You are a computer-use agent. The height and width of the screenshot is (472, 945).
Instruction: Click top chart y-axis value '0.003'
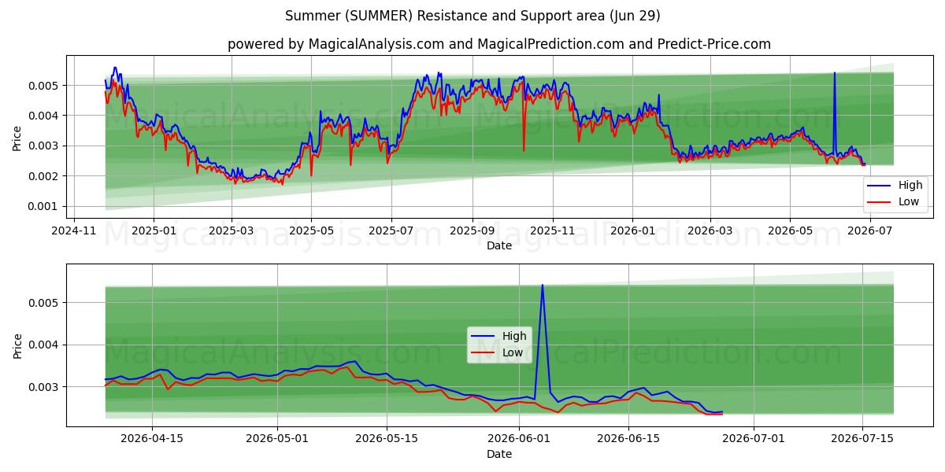tap(45, 146)
